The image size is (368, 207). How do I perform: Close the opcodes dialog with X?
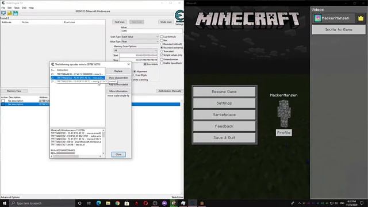tap(128, 64)
